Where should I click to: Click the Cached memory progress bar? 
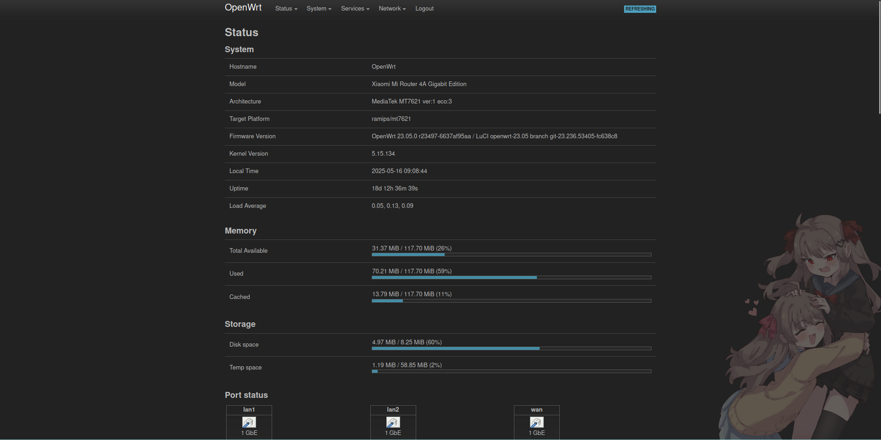point(511,301)
